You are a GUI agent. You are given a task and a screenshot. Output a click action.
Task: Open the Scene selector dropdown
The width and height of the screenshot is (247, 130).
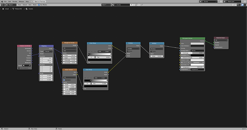[208, 1]
